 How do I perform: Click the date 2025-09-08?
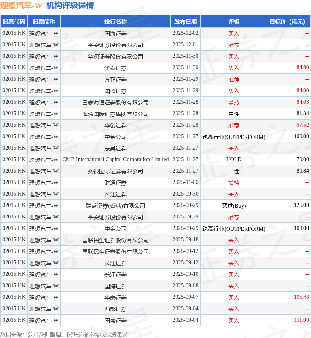[x=185, y=285]
